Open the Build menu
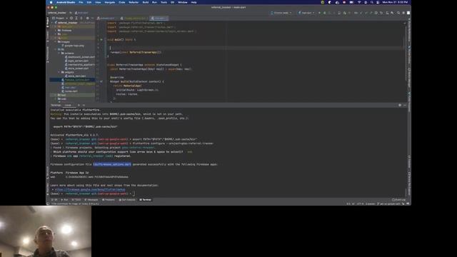 146,2
